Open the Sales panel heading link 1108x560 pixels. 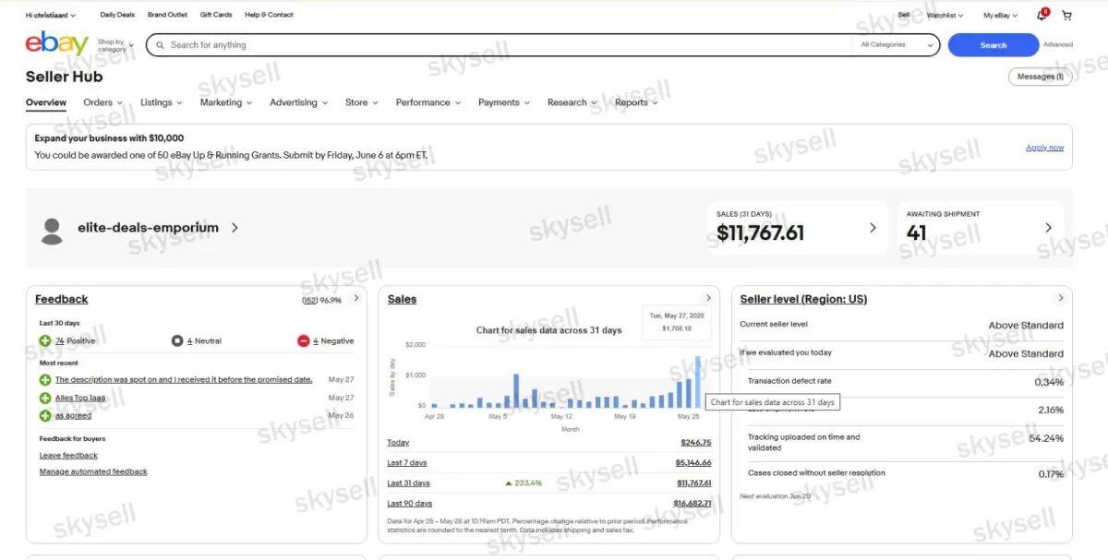tap(402, 299)
